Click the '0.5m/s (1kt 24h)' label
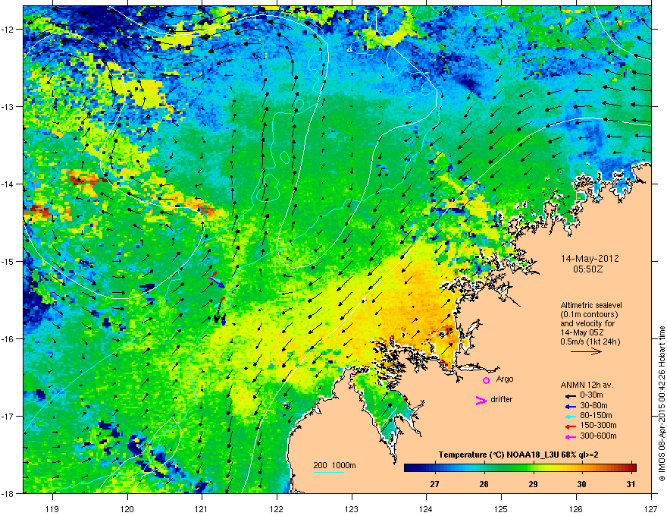The height and width of the screenshot is (516, 667). (x=590, y=342)
